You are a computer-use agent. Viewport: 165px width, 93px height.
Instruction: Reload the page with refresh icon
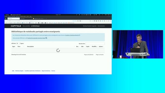(x=10, y=21)
